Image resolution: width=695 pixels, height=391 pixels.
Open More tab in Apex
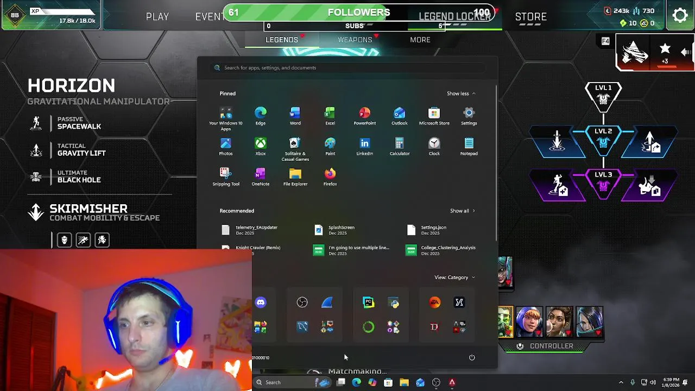pyautogui.click(x=420, y=40)
